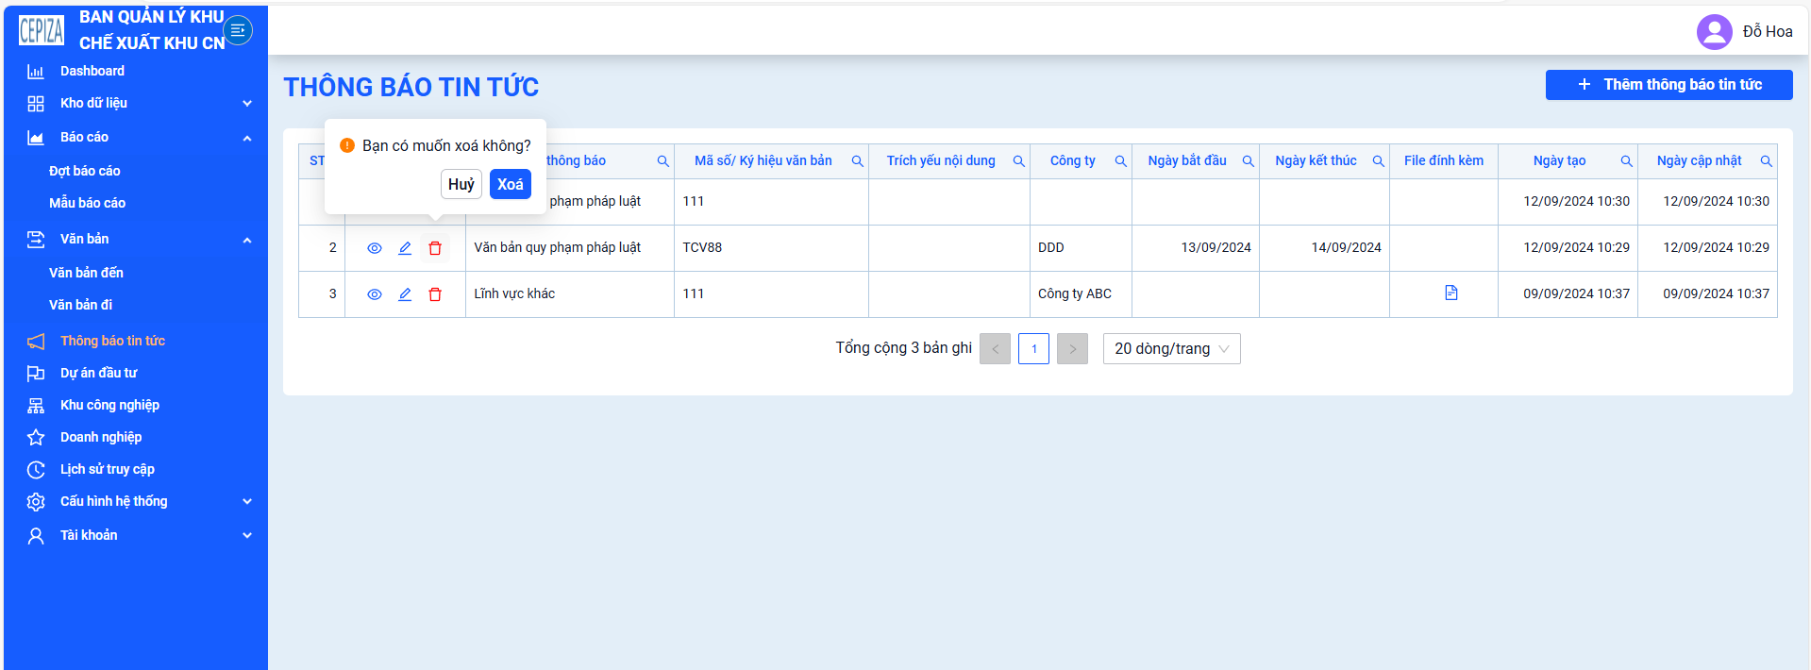Open Thông báo tin tức menu label
The width and height of the screenshot is (1811, 670).
pyautogui.click(x=112, y=341)
